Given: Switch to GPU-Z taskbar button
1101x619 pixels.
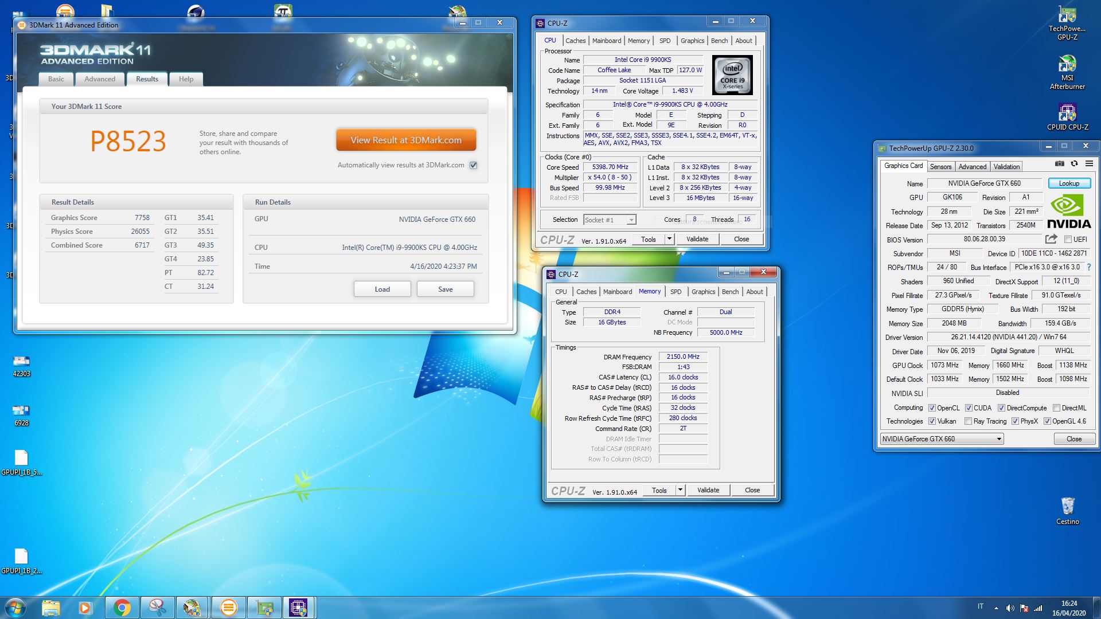Looking at the screenshot, I should [x=264, y=608].
